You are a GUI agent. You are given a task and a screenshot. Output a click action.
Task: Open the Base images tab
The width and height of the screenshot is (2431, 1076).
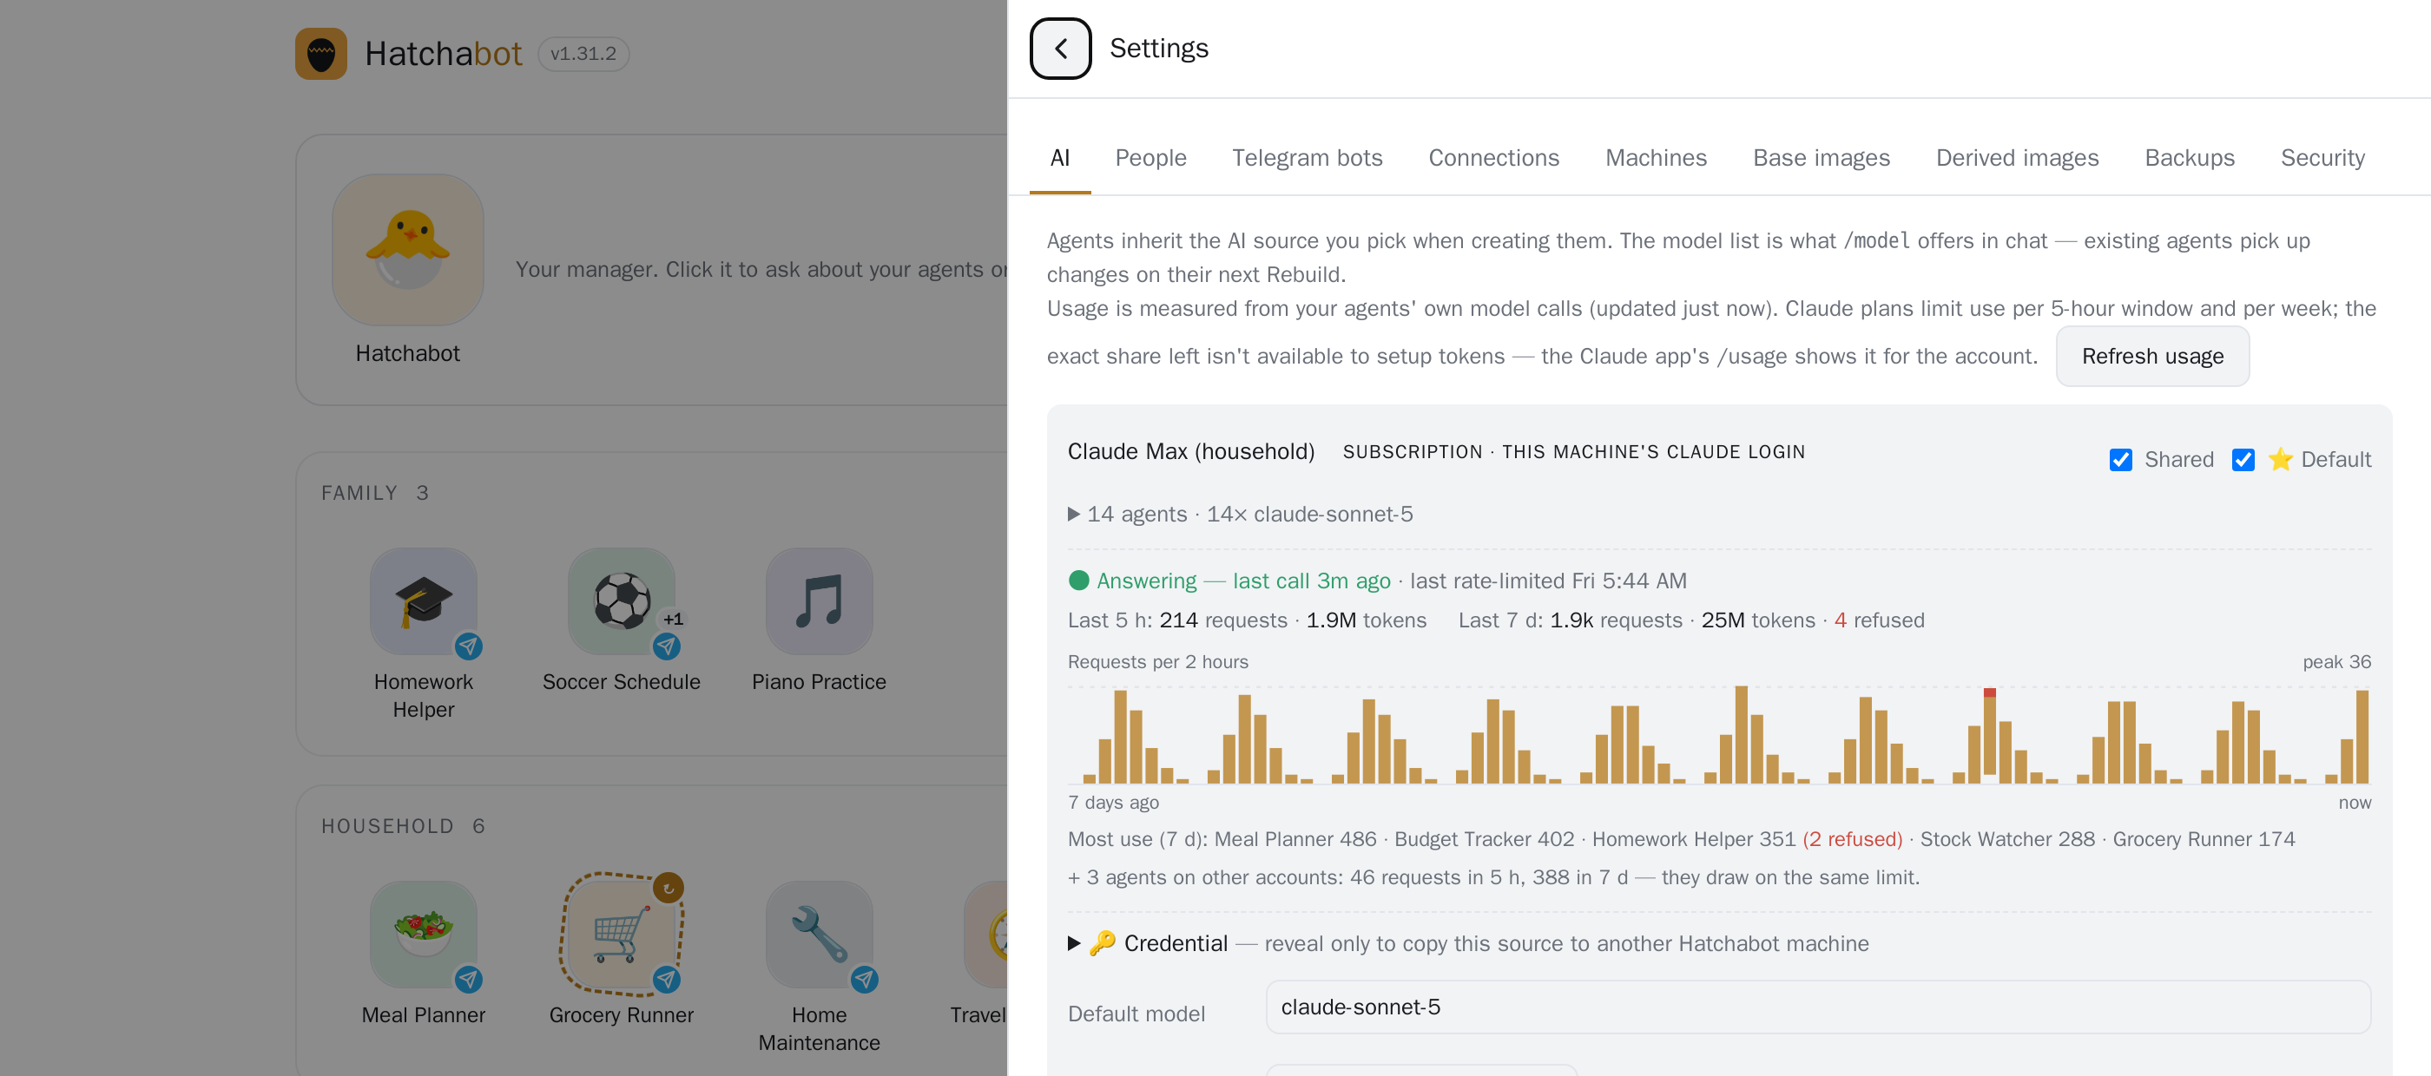pos(1822,157)
